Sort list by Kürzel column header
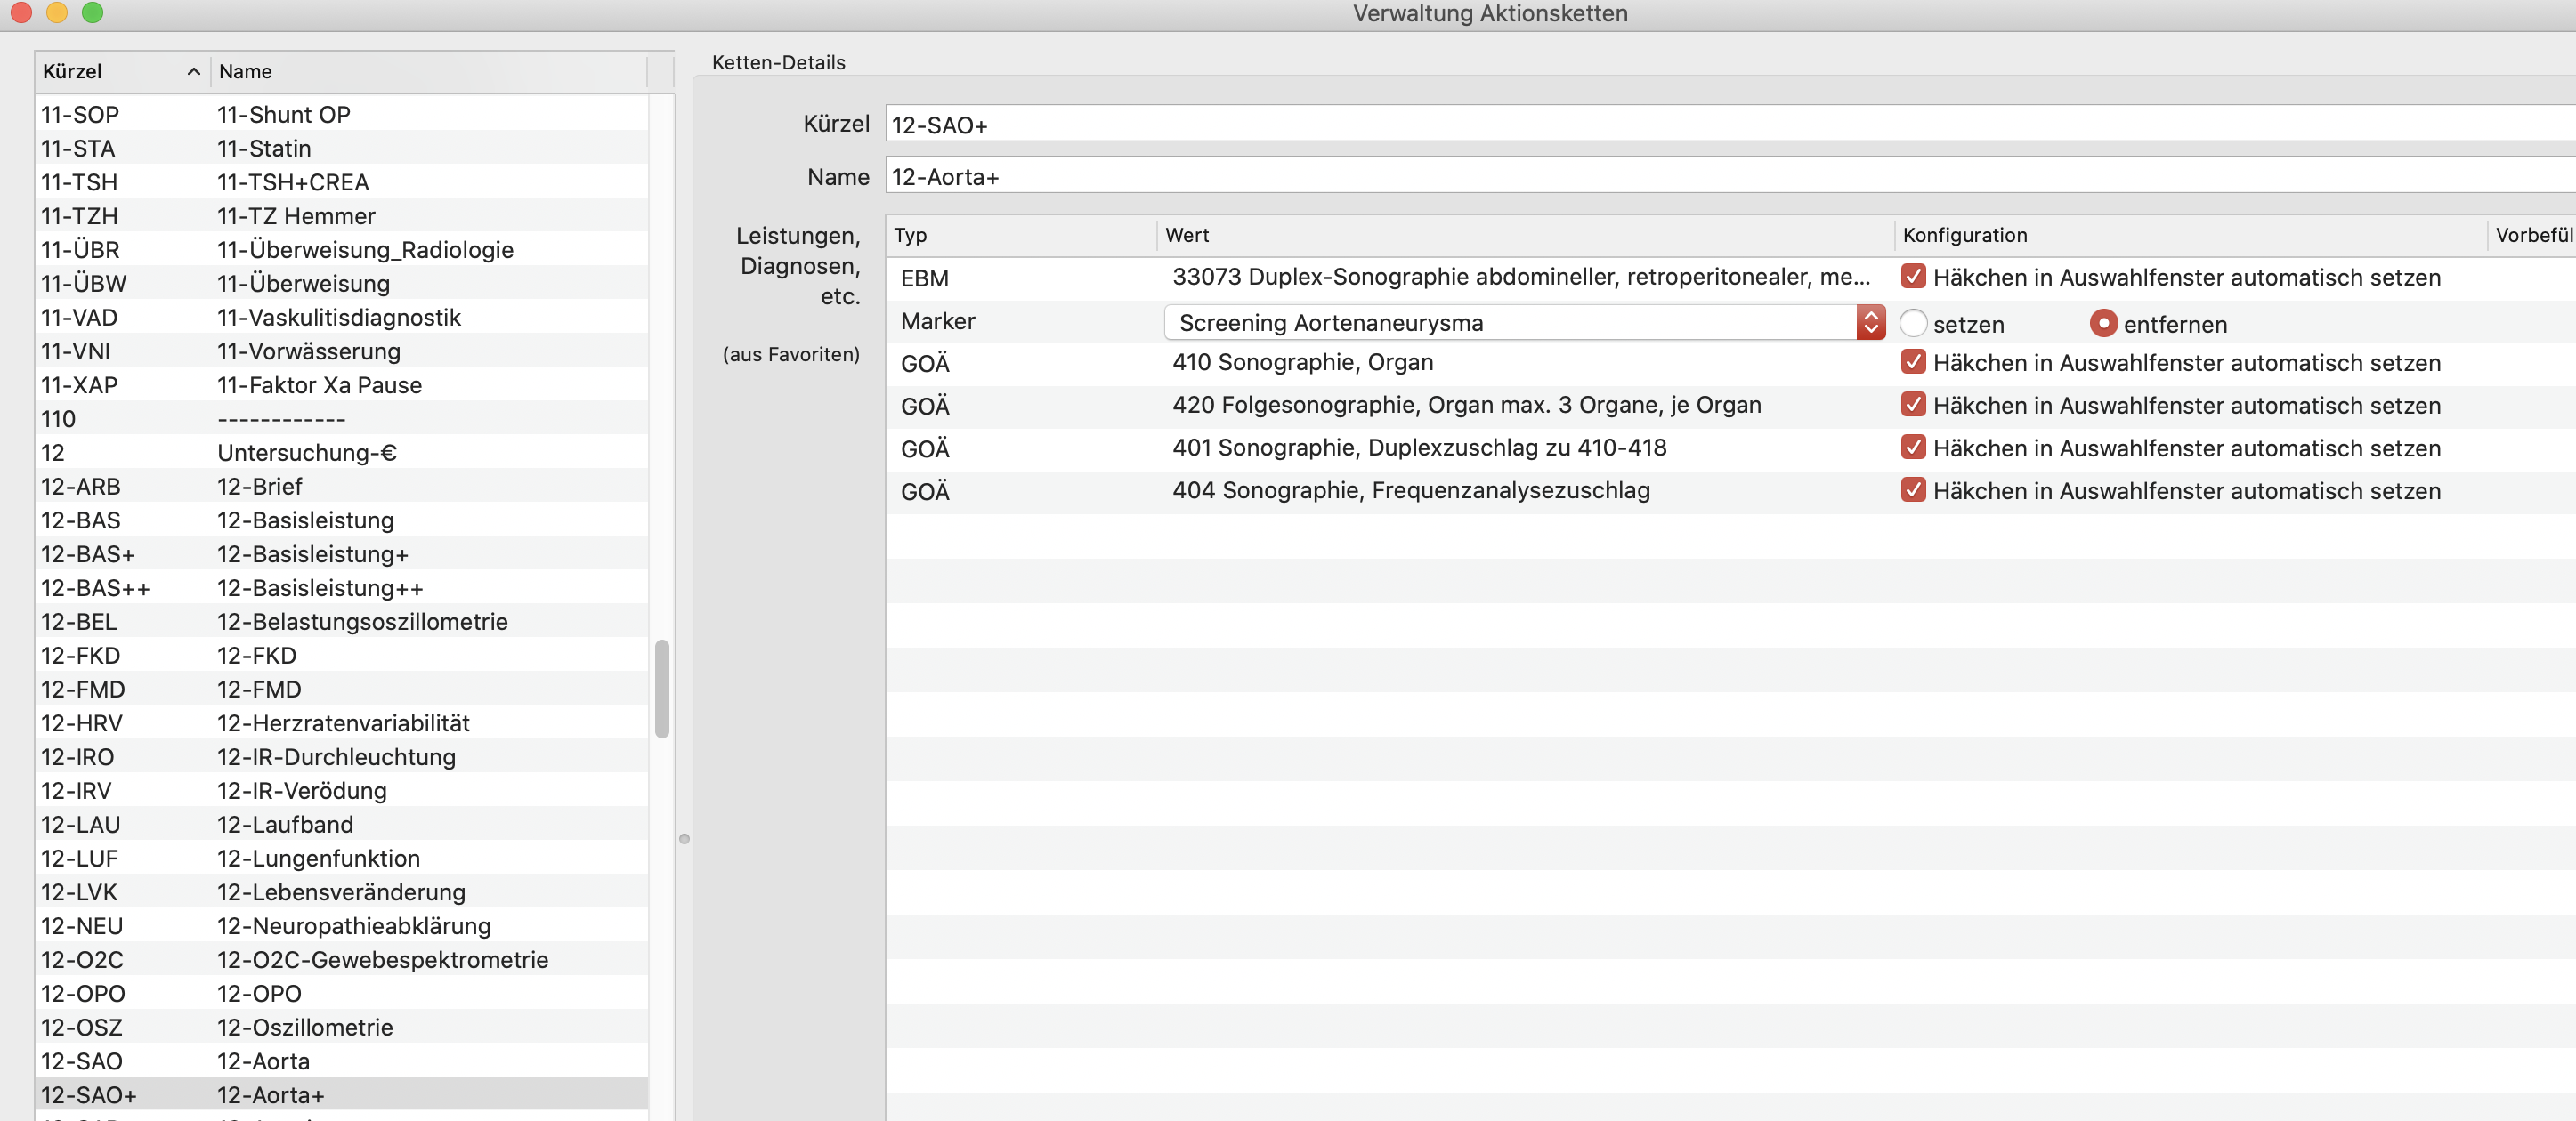 click(122, 71)
